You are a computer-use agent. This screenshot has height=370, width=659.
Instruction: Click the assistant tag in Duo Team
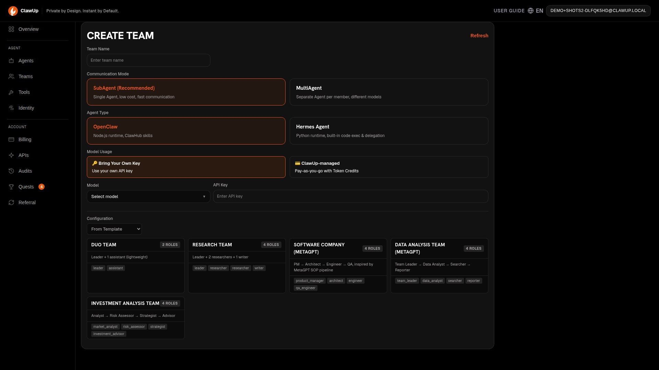pos(116,268)
